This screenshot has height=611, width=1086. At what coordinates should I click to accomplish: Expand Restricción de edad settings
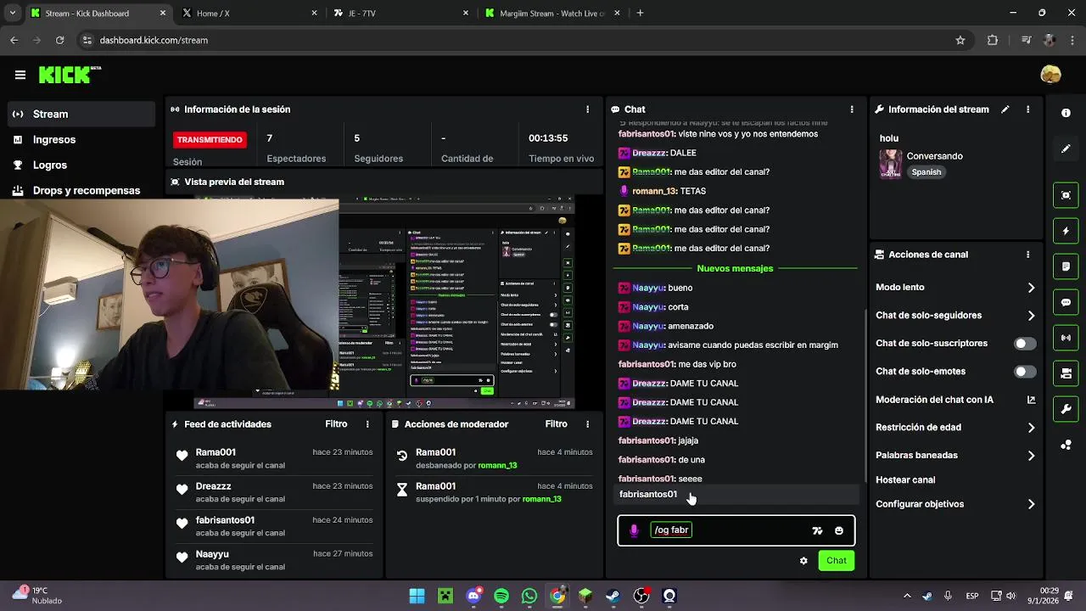tap(955, 428)
